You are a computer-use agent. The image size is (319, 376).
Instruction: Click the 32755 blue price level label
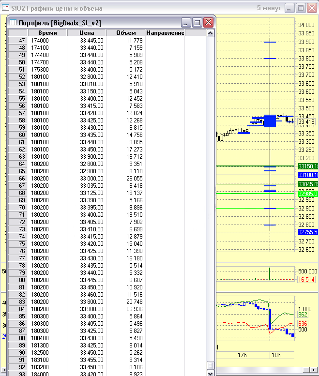click(308, 232)
